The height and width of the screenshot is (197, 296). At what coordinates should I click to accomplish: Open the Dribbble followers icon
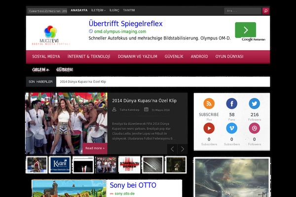coord(254,128)
